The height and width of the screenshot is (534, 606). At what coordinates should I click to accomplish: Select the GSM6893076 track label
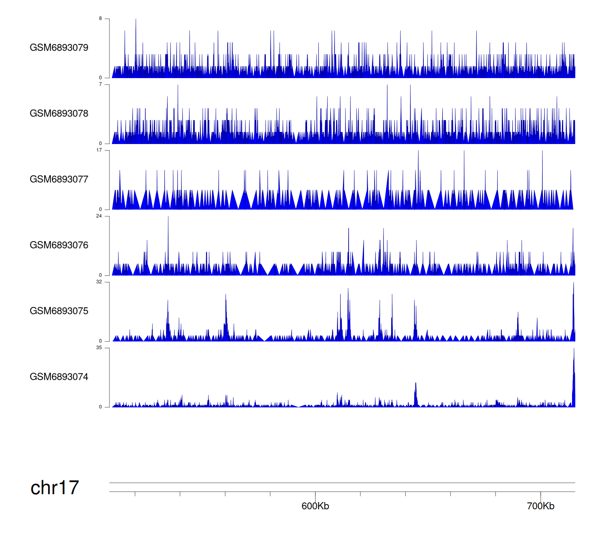tap(59, 245)
